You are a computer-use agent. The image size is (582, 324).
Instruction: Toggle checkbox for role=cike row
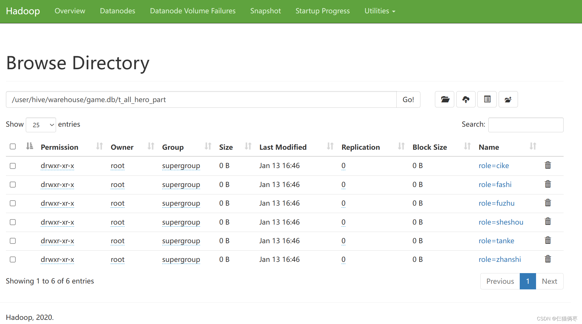pos(12,165)
